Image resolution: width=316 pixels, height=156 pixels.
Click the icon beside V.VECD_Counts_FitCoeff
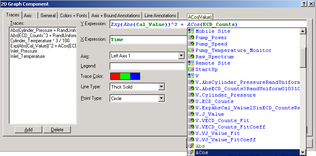[x=191, y=127]
